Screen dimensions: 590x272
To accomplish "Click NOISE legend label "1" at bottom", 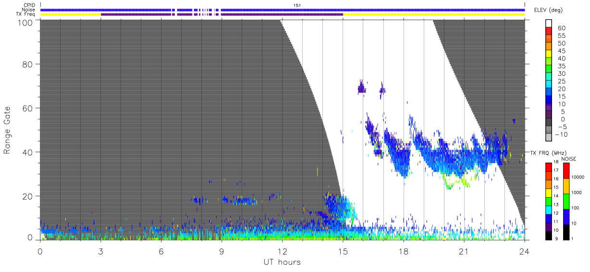I will 573,238.
